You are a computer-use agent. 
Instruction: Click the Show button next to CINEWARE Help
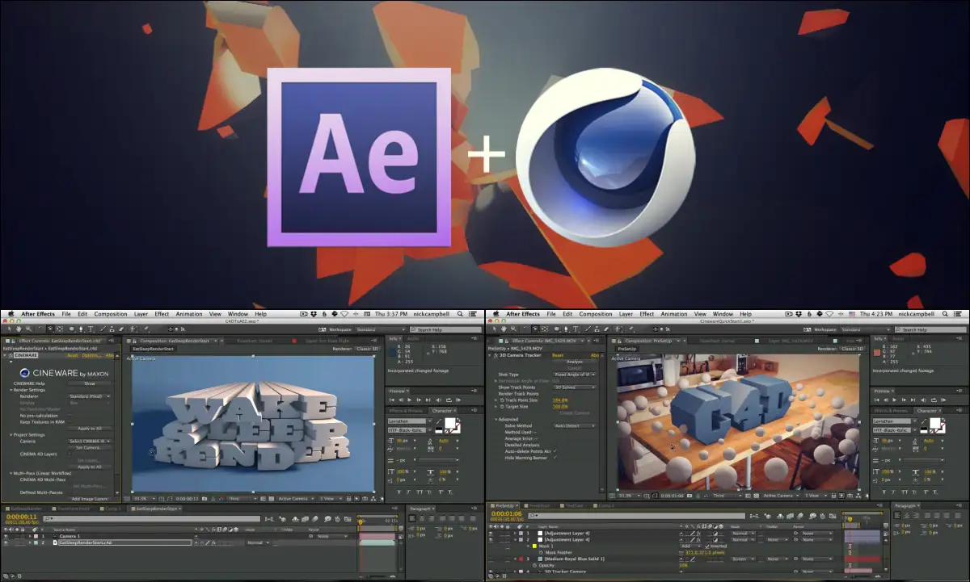[x=90, y=383]
